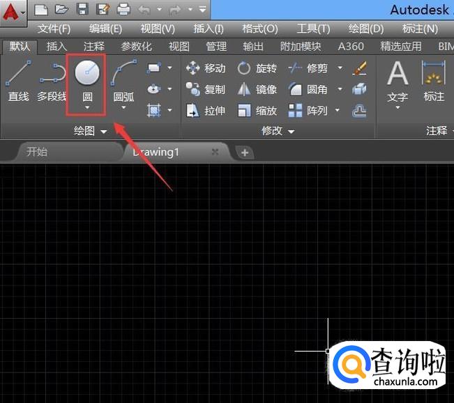Expand the Arc (圆弧) dropdown arrow
The height and width of the screenshot is (403, 454).
pyautogui.click(x=123, y=107)
